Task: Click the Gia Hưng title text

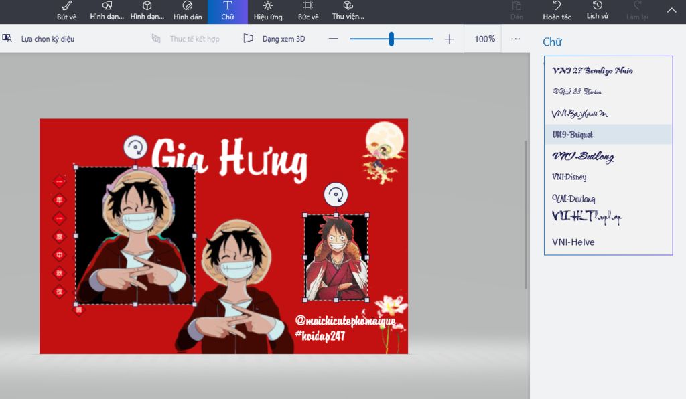Action: [229, 160]
